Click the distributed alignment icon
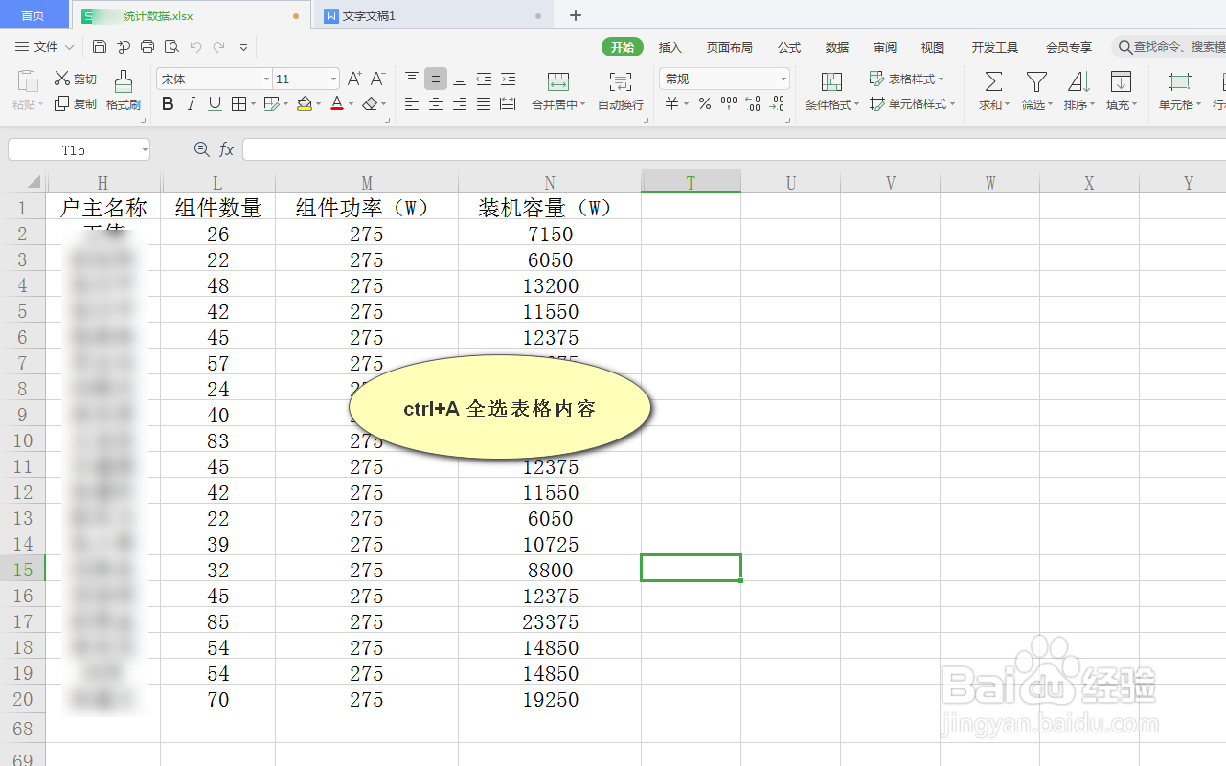Image resolution: width=1226 pixels, height=766 pixels. (x=508, y=104)
